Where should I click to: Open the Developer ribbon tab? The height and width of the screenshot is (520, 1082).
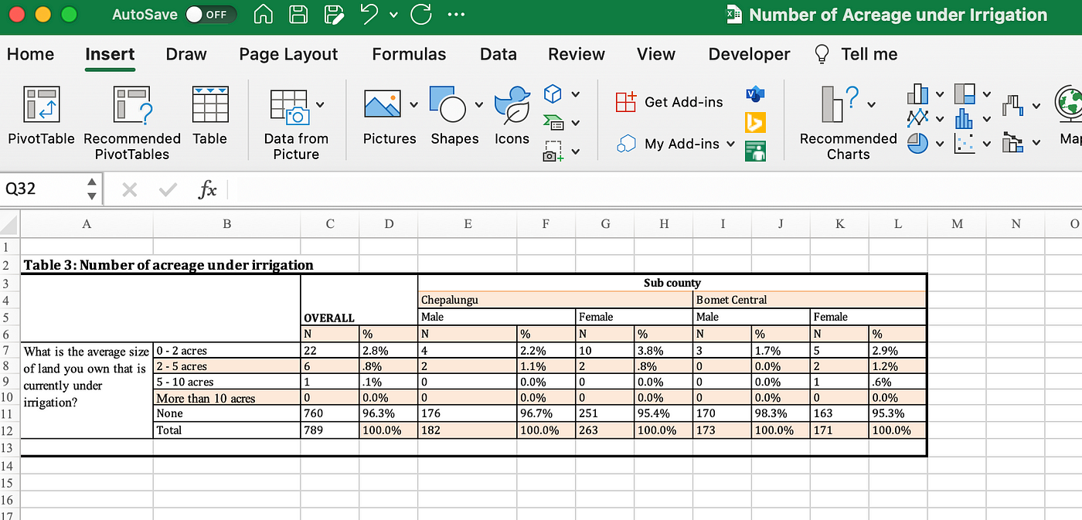[x=749, y=54]
